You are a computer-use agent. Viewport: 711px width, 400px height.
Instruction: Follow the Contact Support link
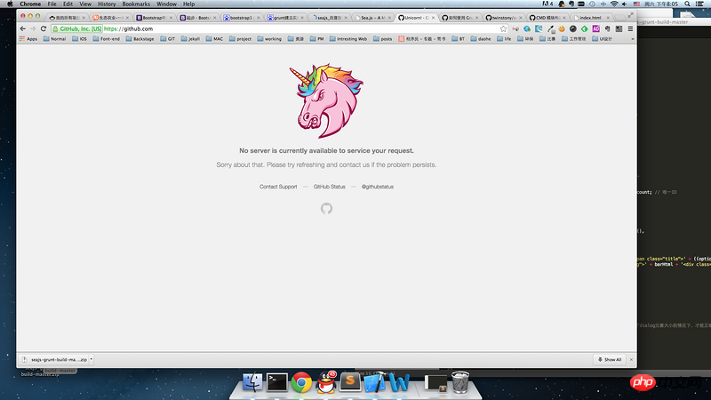(278, 187)
